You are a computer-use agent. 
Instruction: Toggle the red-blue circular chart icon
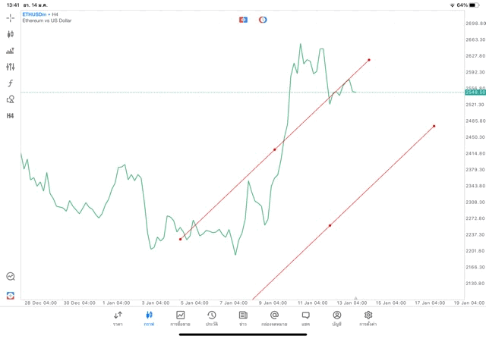click(263, 20)
